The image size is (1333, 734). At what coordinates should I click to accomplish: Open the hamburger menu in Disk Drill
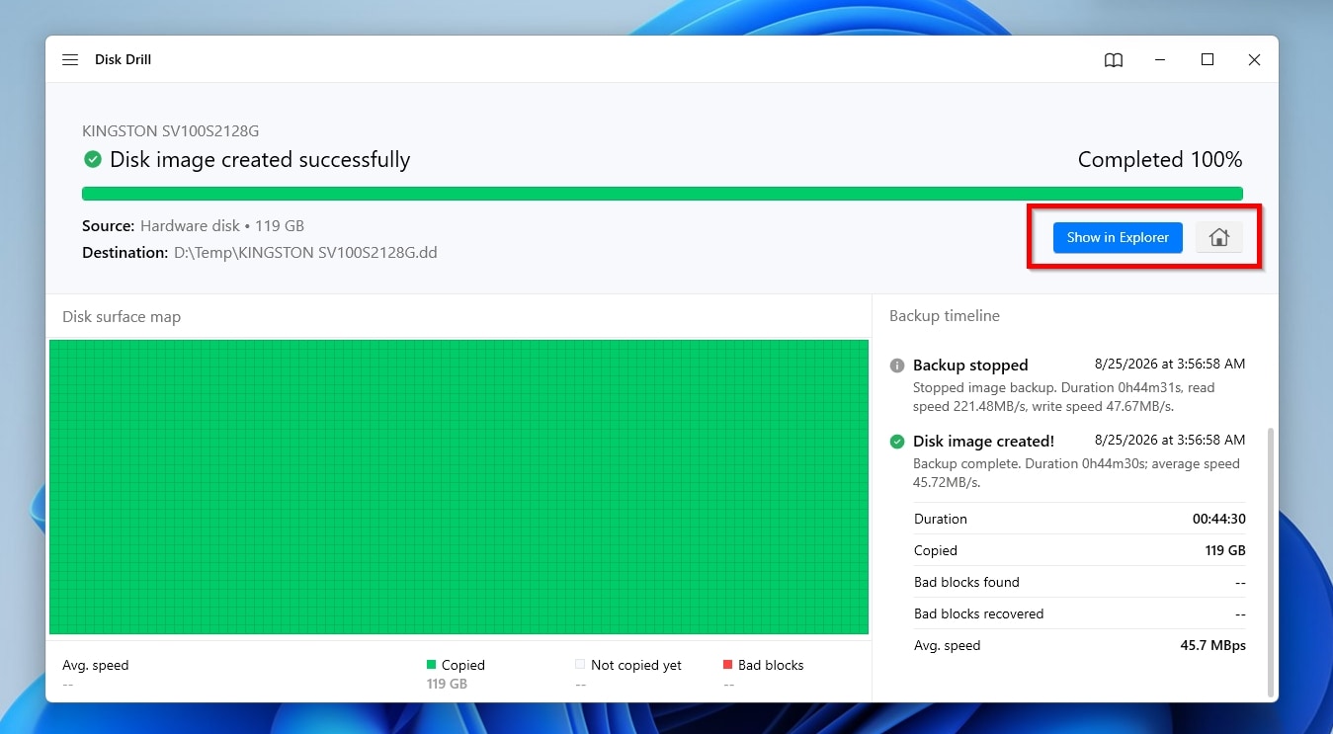(70, 60)
